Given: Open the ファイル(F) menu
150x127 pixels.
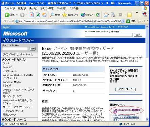Looking at the screenshot, I should 10,9.
